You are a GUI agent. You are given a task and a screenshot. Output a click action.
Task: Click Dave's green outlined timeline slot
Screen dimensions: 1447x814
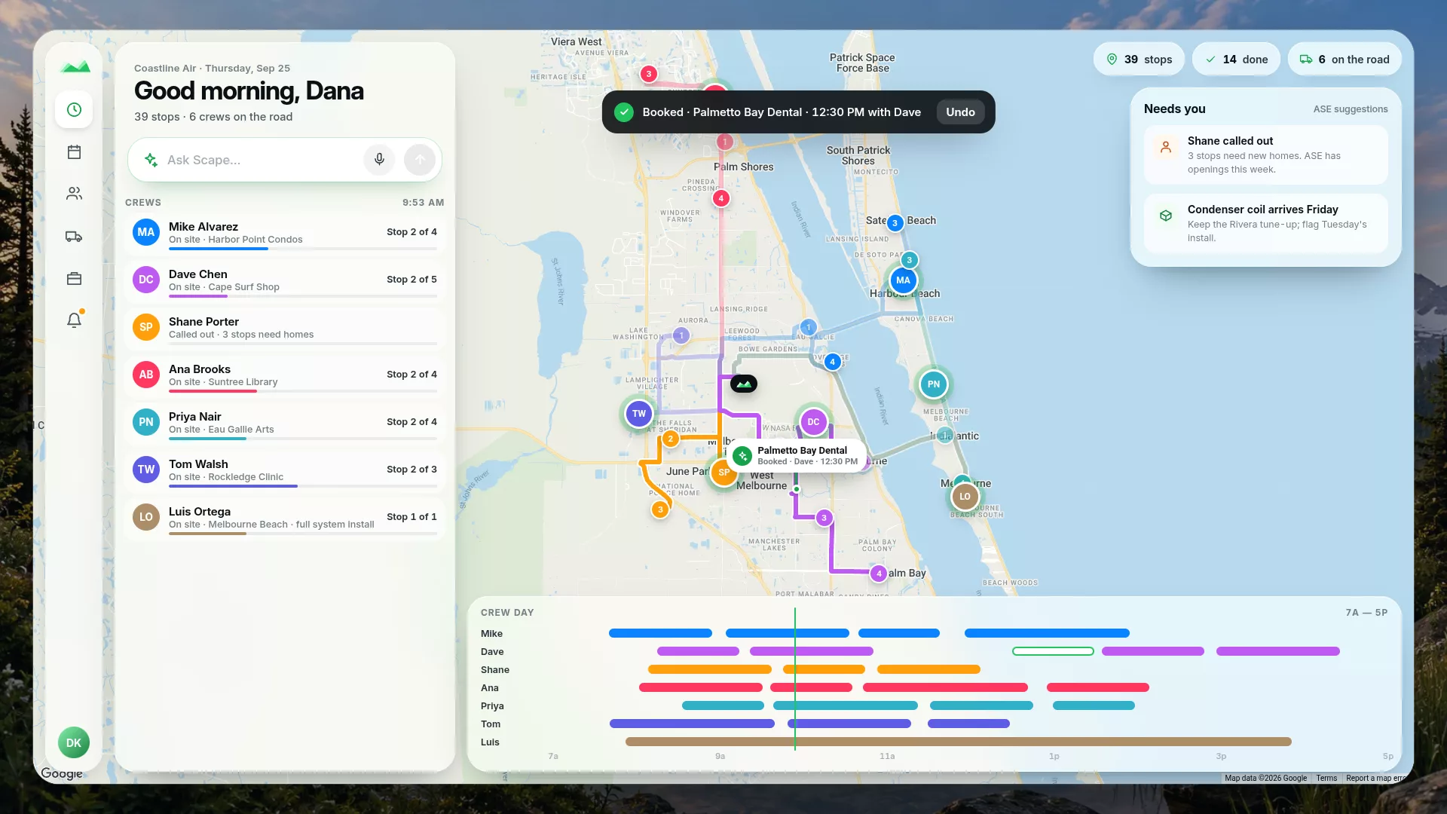tap(1053, 651)
